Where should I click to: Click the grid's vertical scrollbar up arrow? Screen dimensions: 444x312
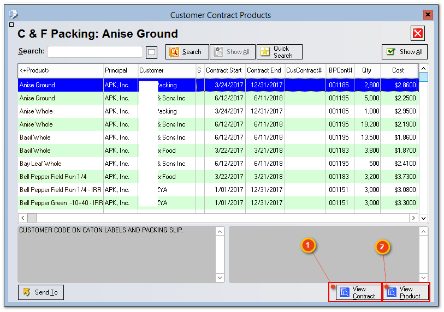tap(423, 68)
